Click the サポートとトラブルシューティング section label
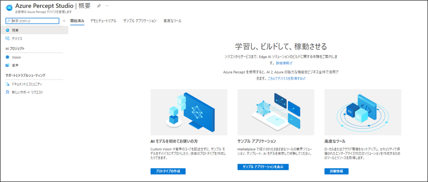Screen dimensions: 428x182 pos(25,75)
